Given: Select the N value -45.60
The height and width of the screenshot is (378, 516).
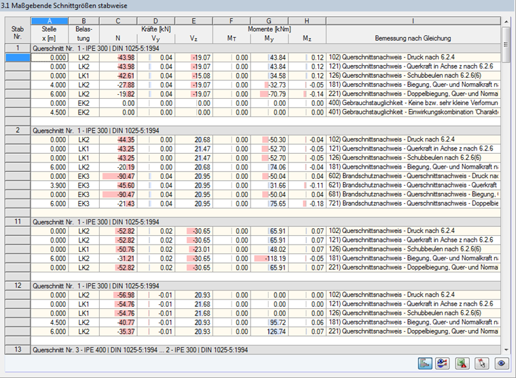Looking at the screenshot, I should (x=118, y=186).
